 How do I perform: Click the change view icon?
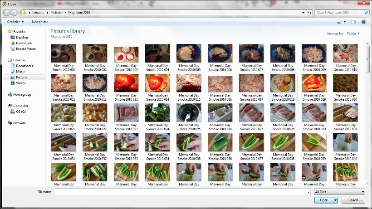339,22
